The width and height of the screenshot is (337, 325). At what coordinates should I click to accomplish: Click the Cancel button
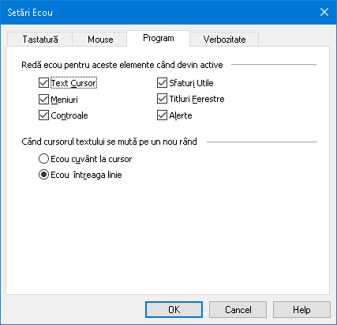coord(238,310)
